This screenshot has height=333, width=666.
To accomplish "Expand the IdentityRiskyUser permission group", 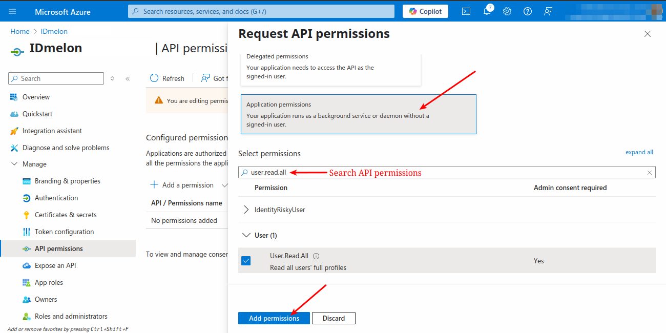I will coord(246,210).
